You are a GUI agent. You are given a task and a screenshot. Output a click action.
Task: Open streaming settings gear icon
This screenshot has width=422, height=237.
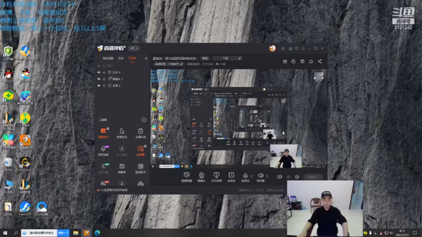(x=297, y=177)
